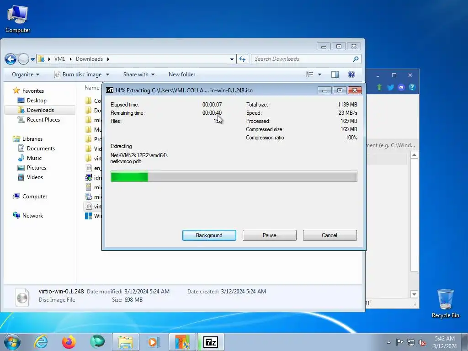Click volume muted tray icon
This screenshot has width=468, height=351.
tap(422, 342)
